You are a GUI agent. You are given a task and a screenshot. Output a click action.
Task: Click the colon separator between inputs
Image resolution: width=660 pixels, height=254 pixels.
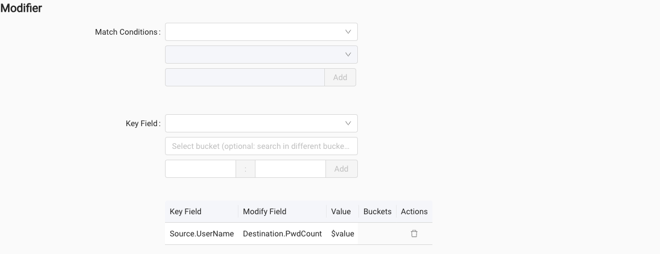245,169
